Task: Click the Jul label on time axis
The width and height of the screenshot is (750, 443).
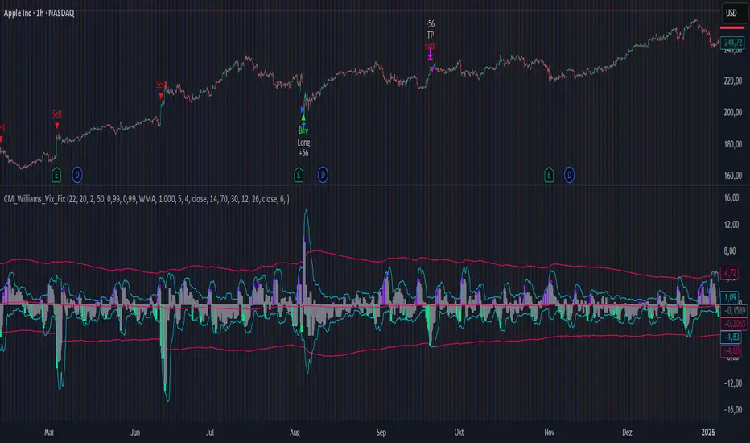Action: point(209,432)
